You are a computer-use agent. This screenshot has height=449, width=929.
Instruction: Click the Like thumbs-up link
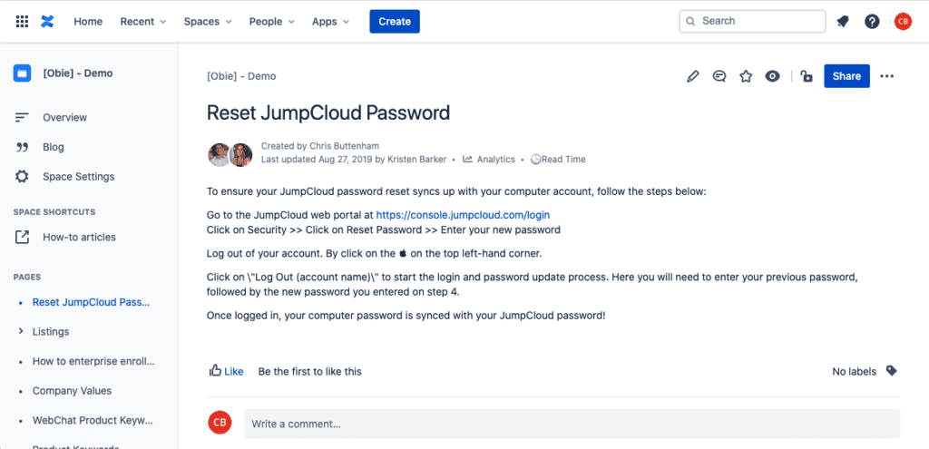pos(226,371)
